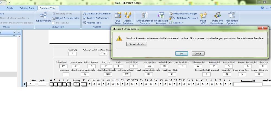
Task: Collapse the navigation pane shutter bar
Action: (x=19, y=32)
